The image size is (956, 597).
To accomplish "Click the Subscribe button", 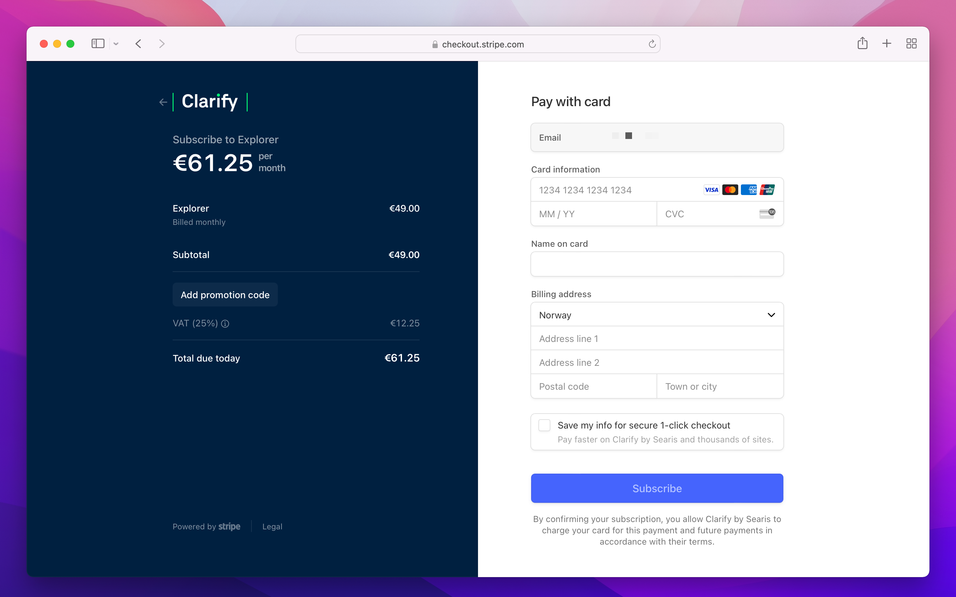I will (657, 488).
